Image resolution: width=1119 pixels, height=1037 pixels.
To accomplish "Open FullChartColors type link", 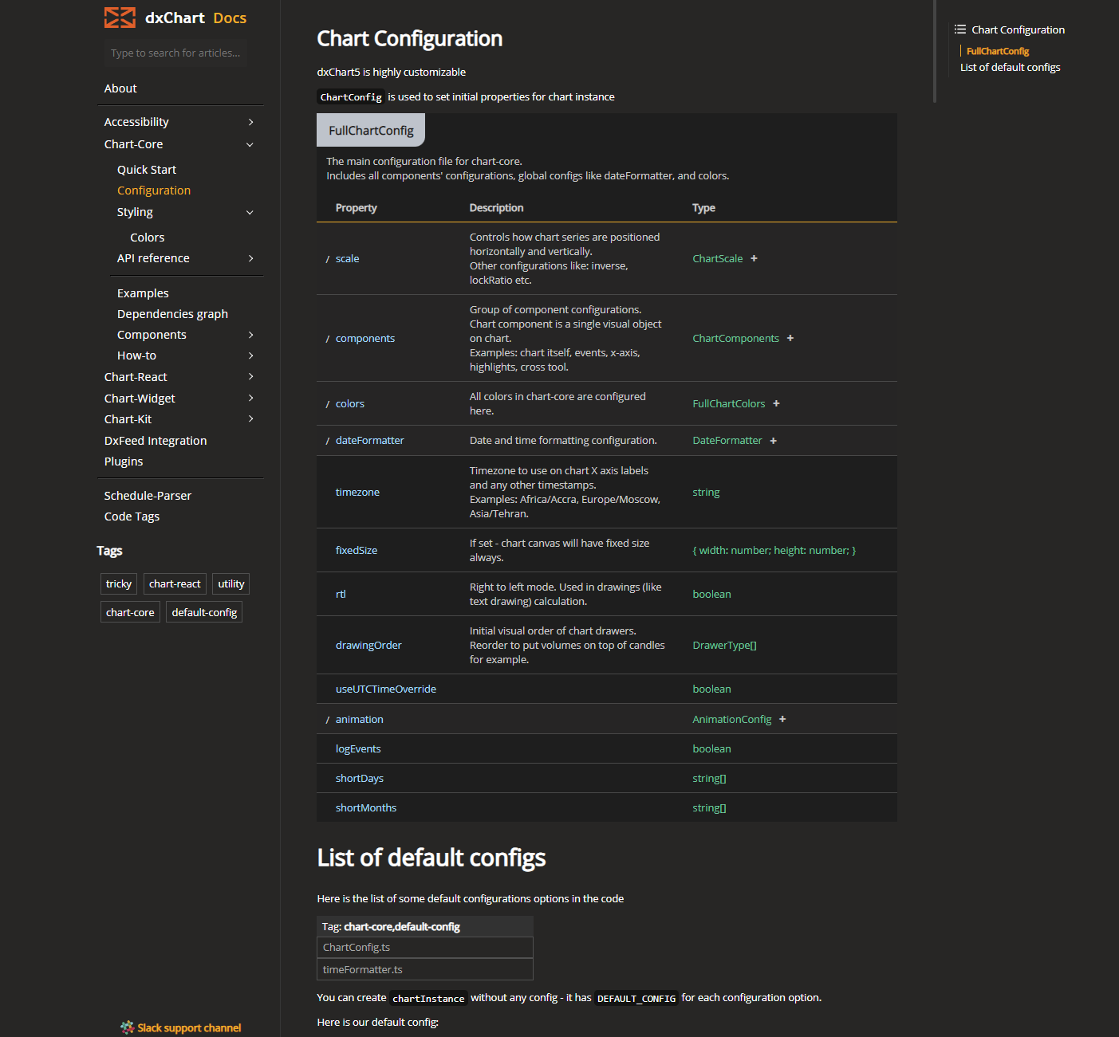I will click(729, 404).
